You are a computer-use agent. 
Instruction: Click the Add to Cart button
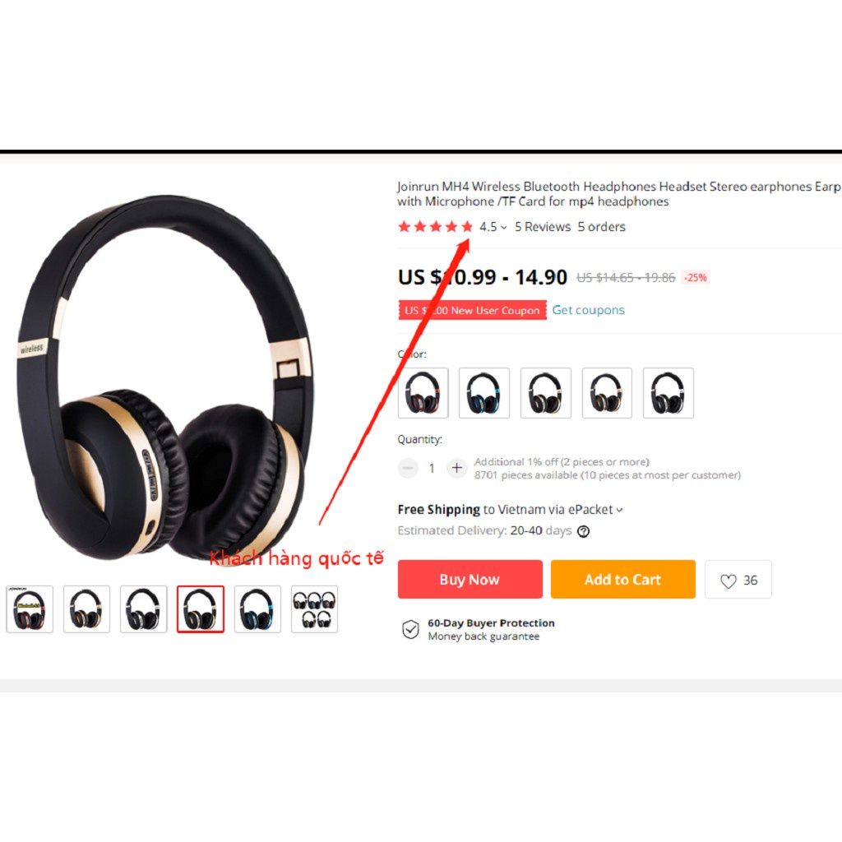623,580
